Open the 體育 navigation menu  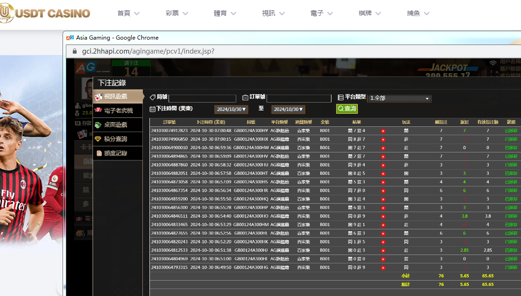tap(225, 14)
